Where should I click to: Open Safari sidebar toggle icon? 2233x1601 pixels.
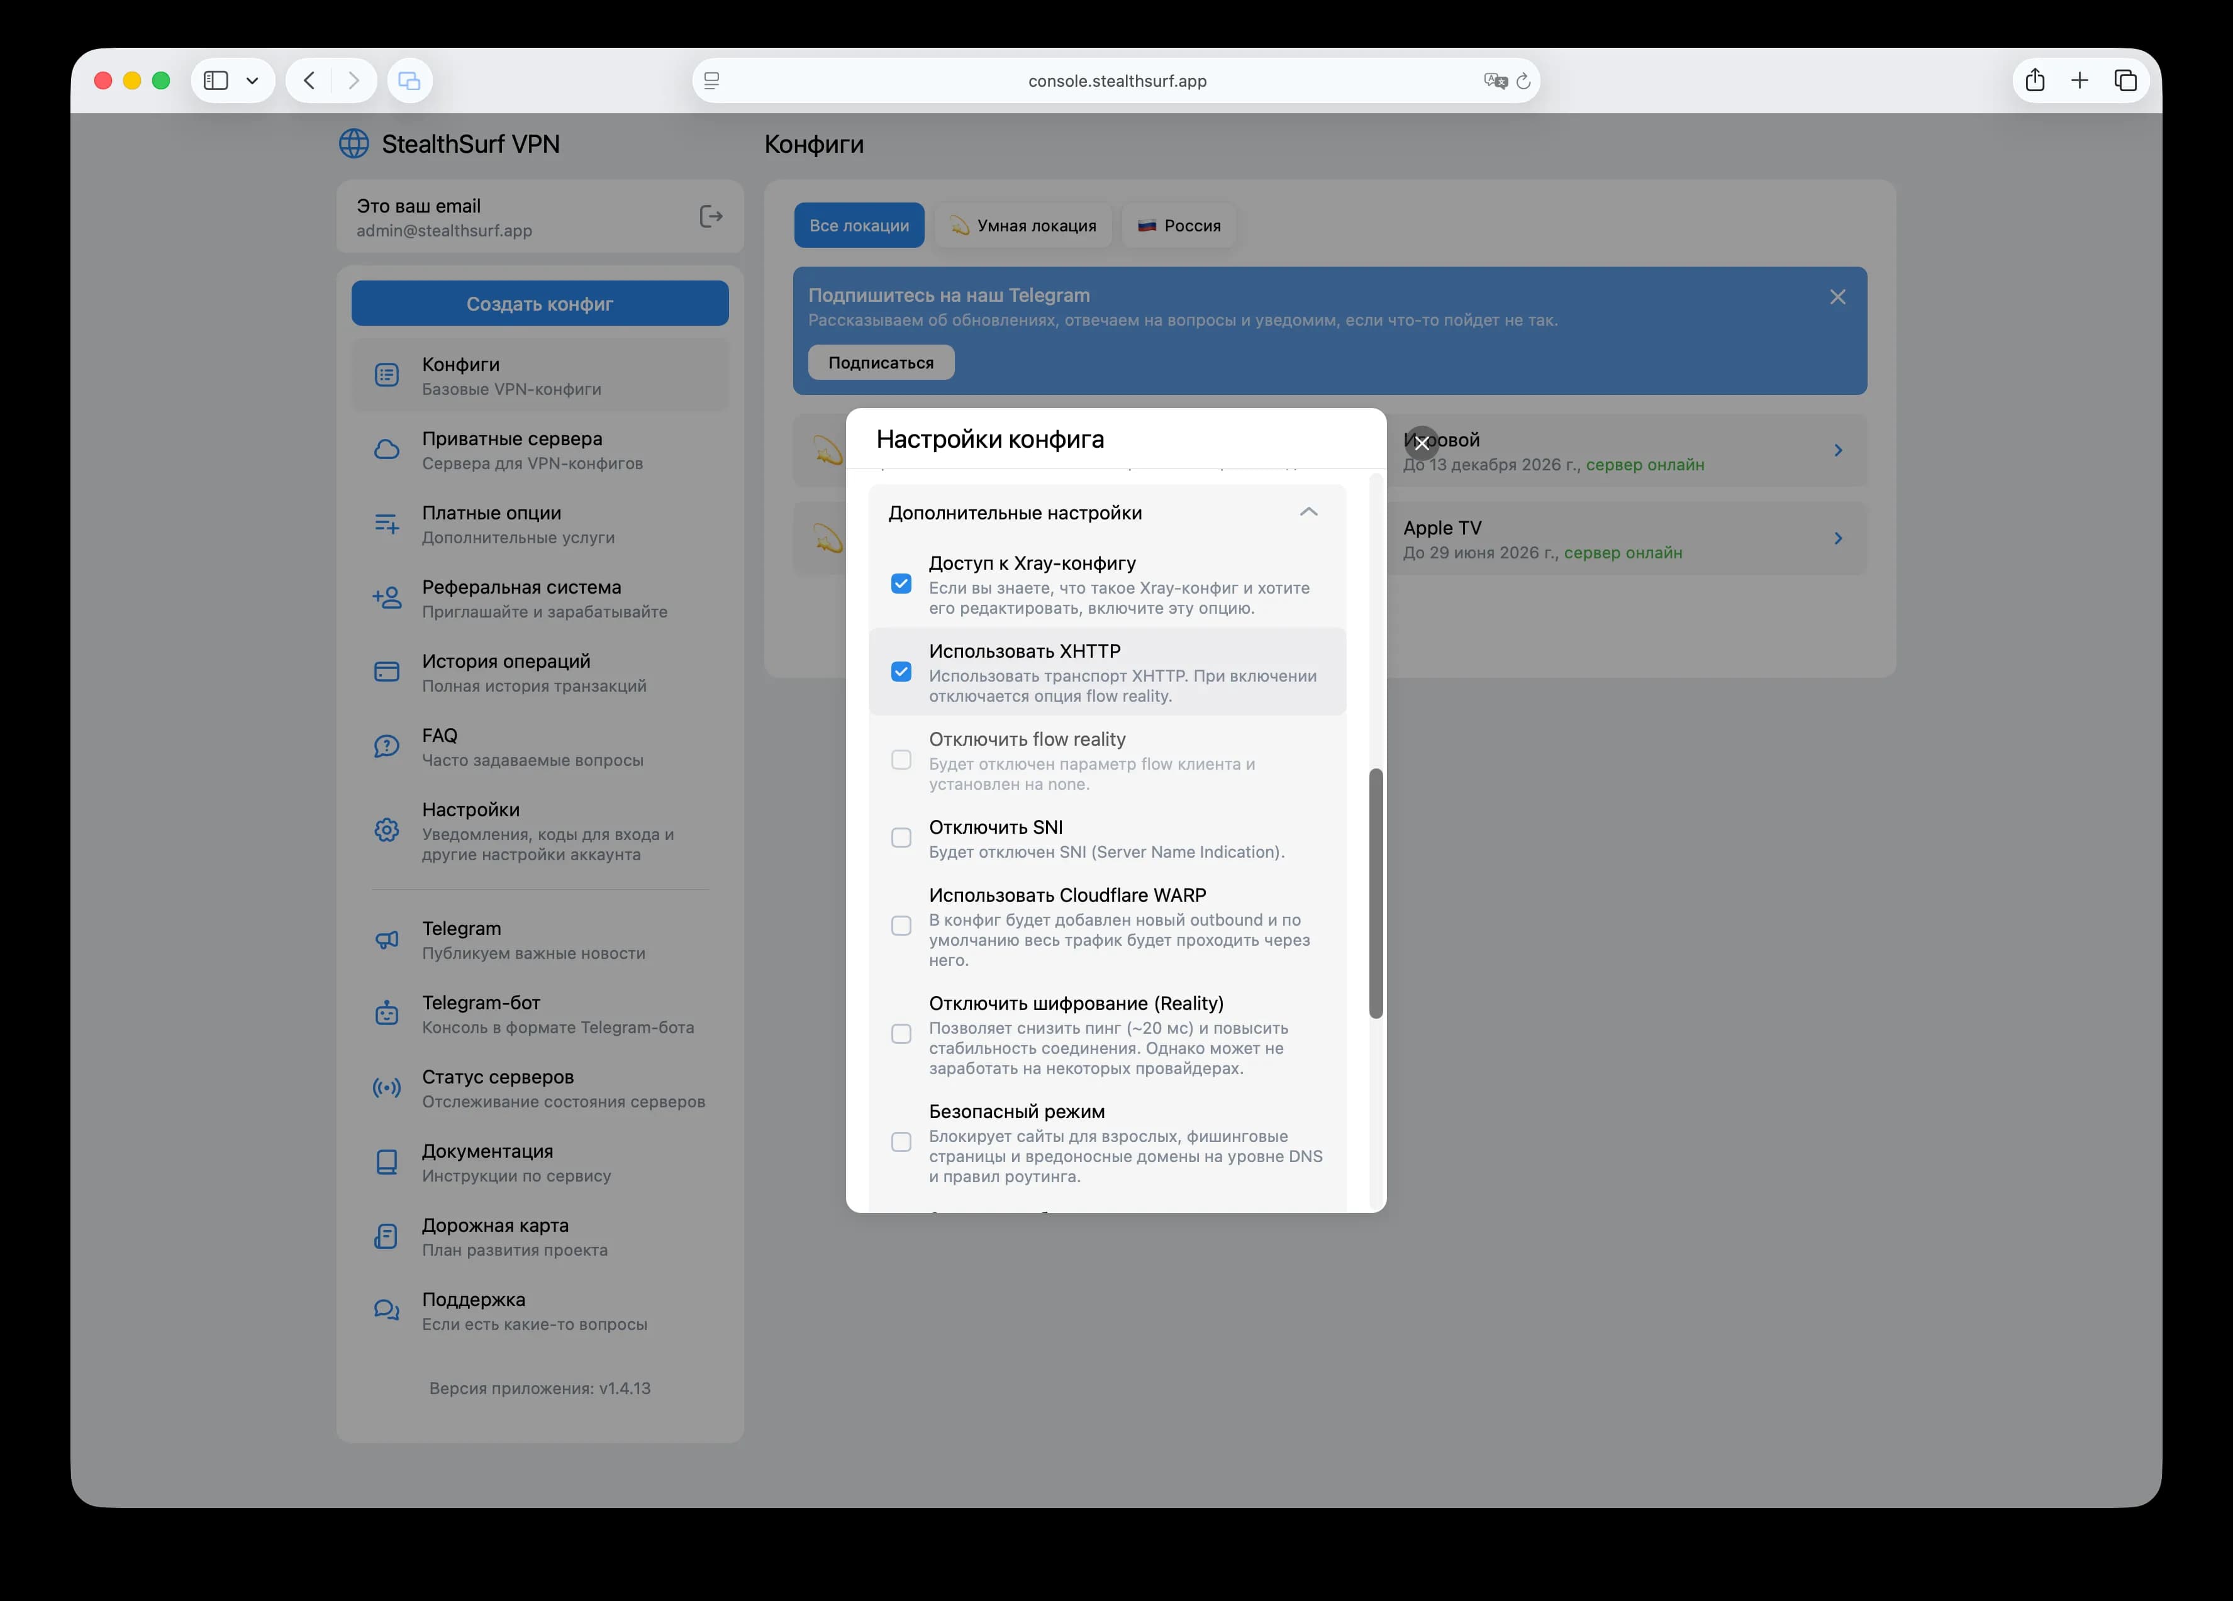216,80
